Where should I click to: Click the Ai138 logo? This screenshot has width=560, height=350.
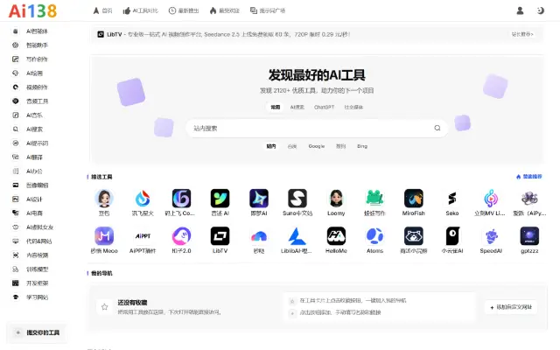[x=32, y=10]
